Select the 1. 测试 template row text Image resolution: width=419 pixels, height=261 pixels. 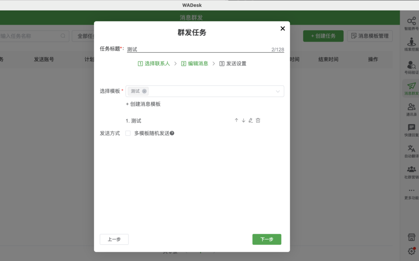tap(133, 121)
